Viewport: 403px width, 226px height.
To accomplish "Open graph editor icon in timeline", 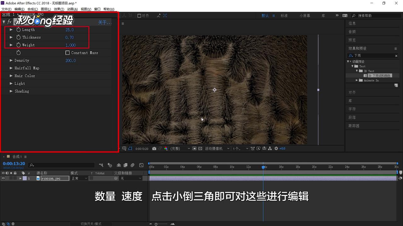I will [141, 165].
